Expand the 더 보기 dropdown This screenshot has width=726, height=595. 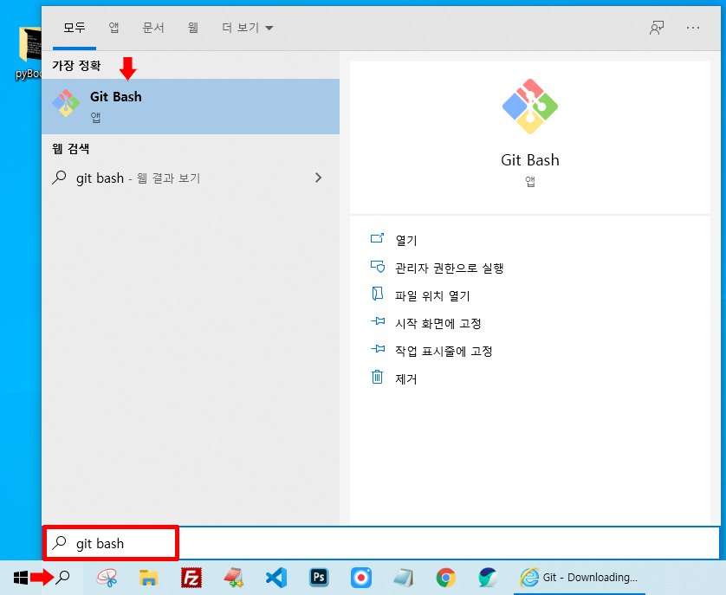[247, 28]
